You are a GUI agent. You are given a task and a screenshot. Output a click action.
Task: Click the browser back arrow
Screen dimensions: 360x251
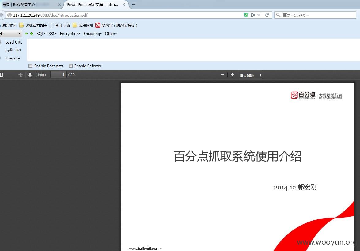coord(2,15)
